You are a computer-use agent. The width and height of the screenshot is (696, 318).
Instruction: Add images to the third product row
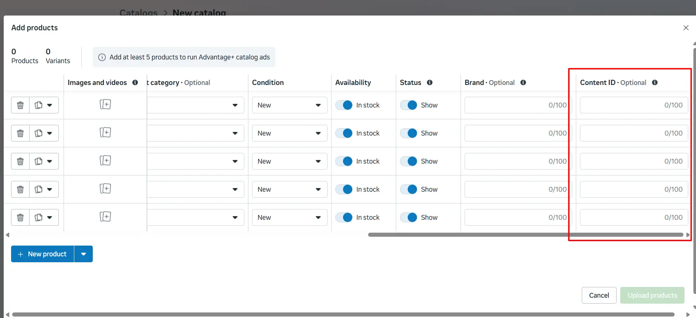point(105,161)
